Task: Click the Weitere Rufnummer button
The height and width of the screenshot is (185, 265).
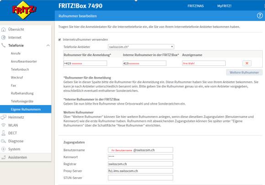Action: coord(244,73)
